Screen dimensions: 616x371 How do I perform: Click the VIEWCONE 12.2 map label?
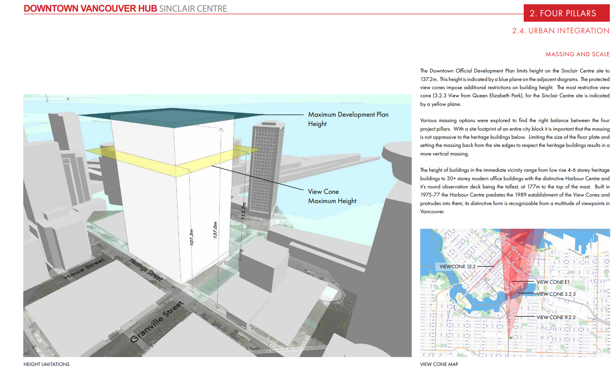pos(457,267)
